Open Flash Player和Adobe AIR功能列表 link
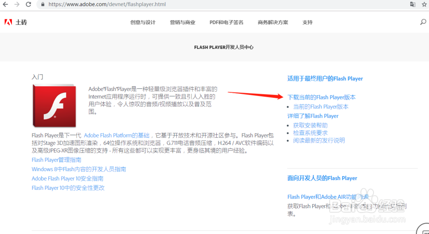Viewport: 429px width, 234px height. pos(328,197)
